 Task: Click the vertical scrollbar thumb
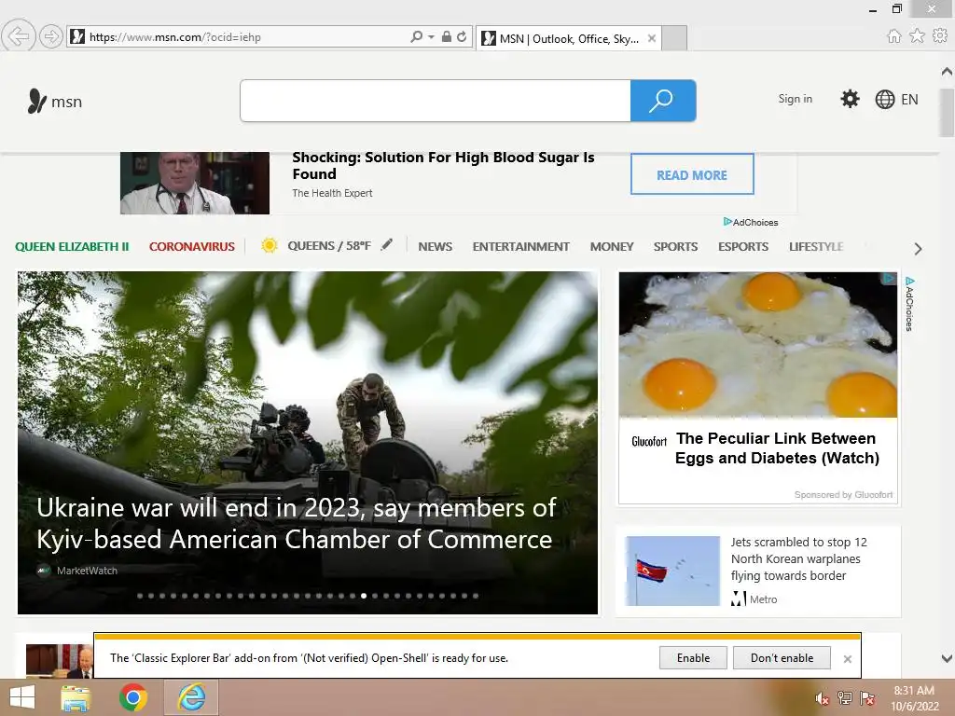click(x=947, y=113)
